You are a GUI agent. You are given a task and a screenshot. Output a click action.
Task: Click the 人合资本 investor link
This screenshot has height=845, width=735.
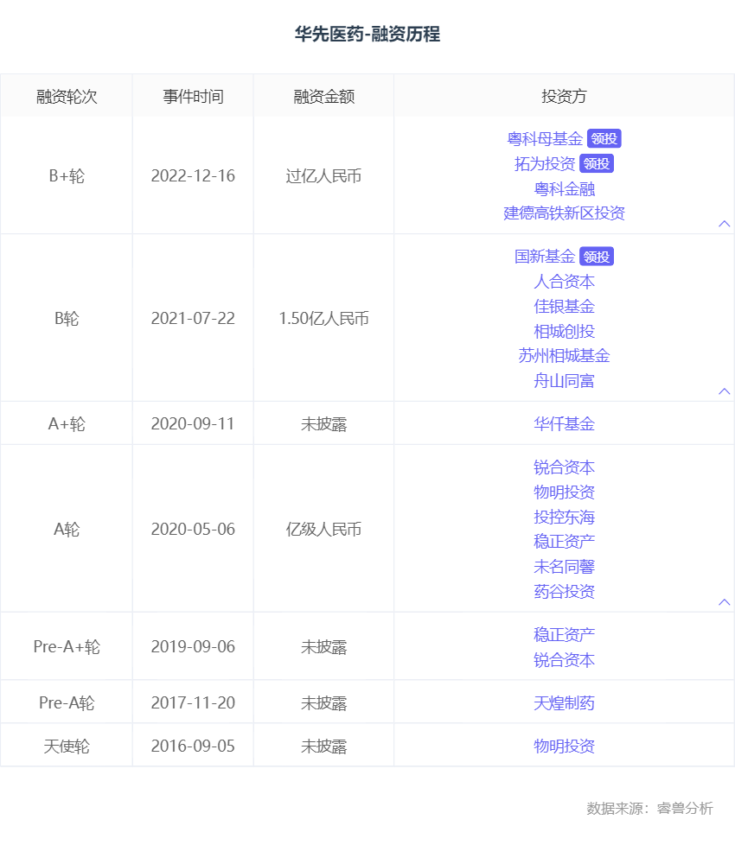point(564,282)
